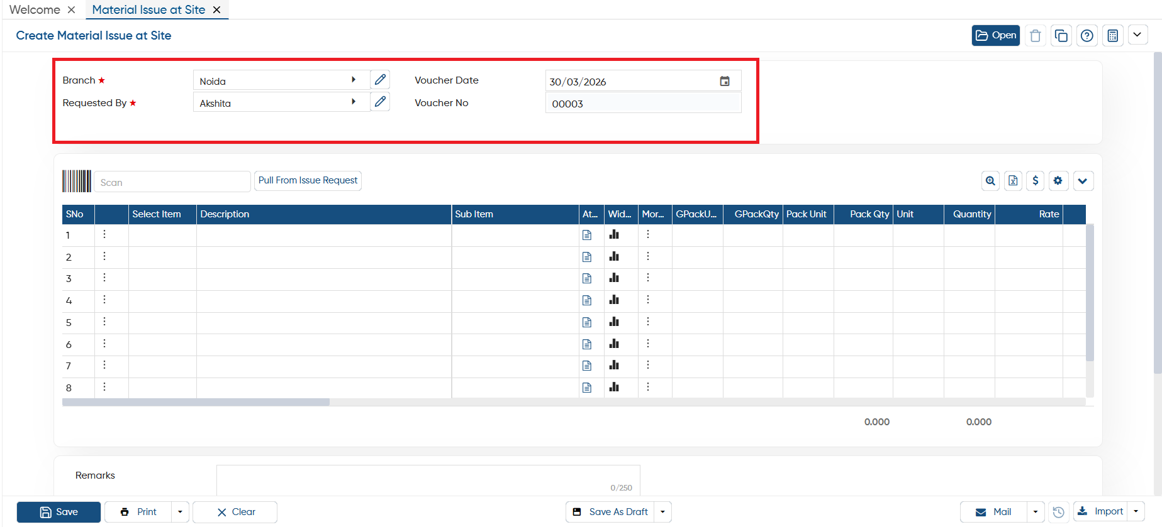This screenshot has width=1162, height=527.
Task: Open the Voucher Date calendar picker
Action: point(725,81)
